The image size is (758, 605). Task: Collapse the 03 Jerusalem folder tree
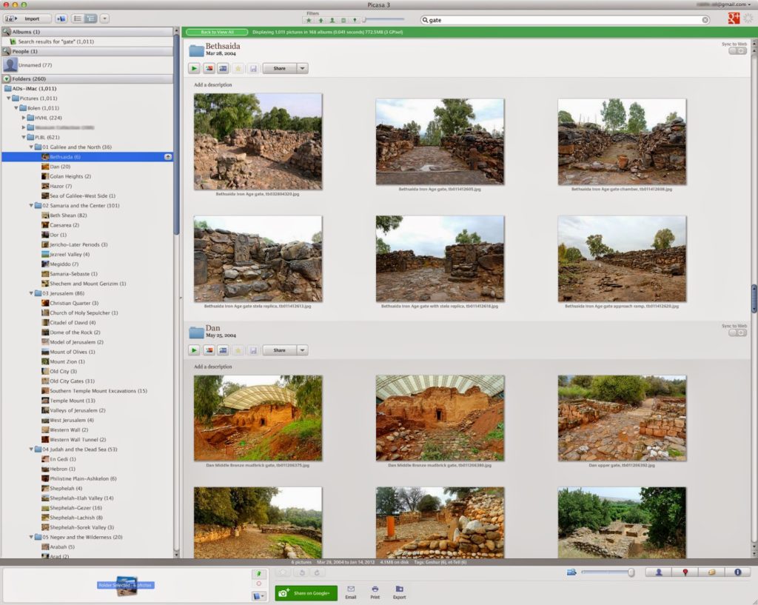pos(31,293)
